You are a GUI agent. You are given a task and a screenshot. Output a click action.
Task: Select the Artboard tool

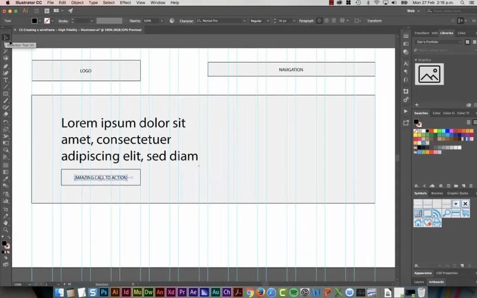[x=5, y=209]
